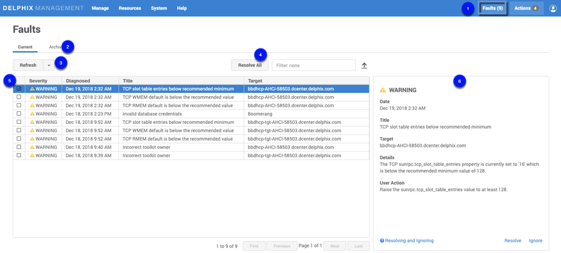Screen dimensions: 561x253
Task: Click warning icon on Invalid database credentials row
Action: [32, 114]
